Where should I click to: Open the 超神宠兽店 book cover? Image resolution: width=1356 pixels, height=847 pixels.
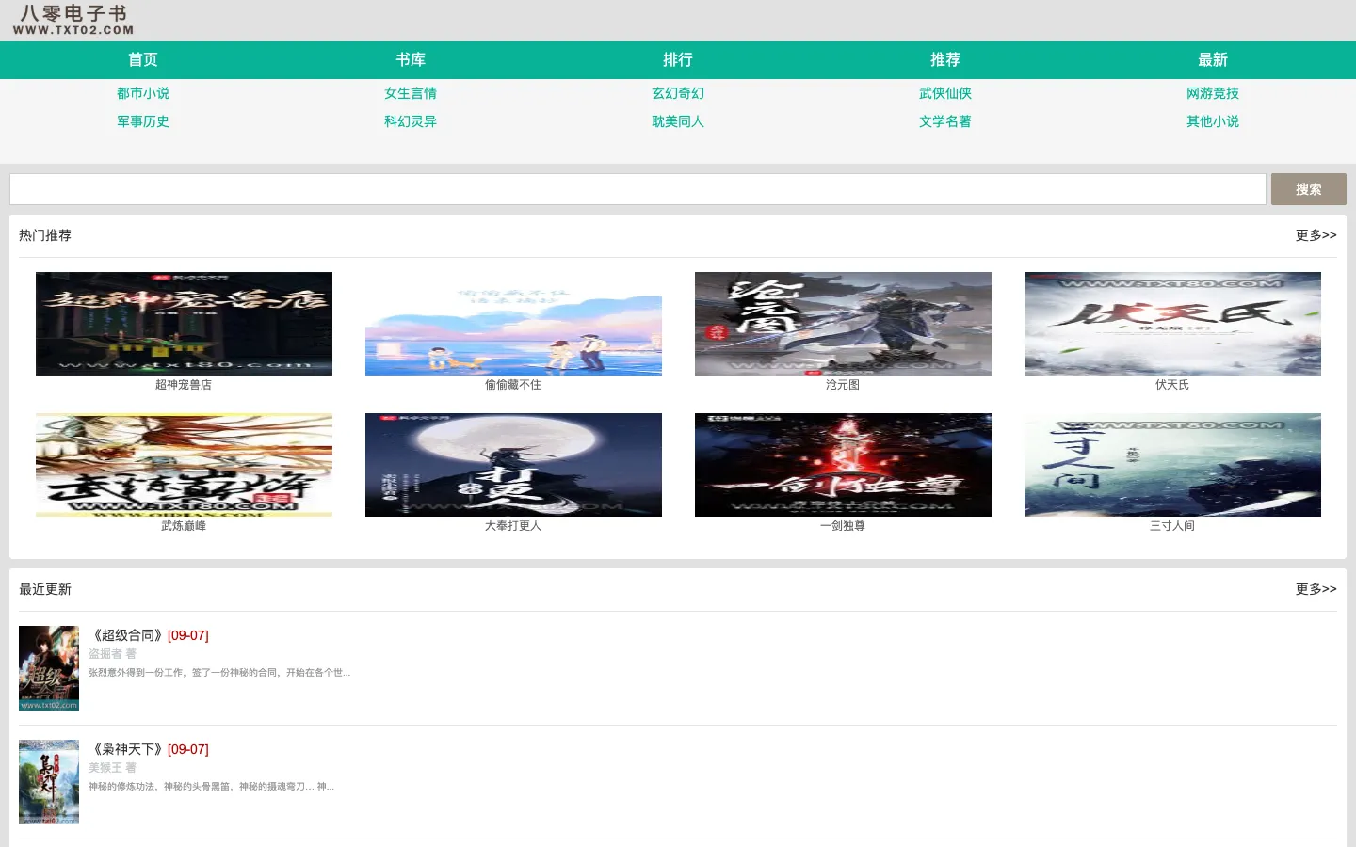(184, 324)
